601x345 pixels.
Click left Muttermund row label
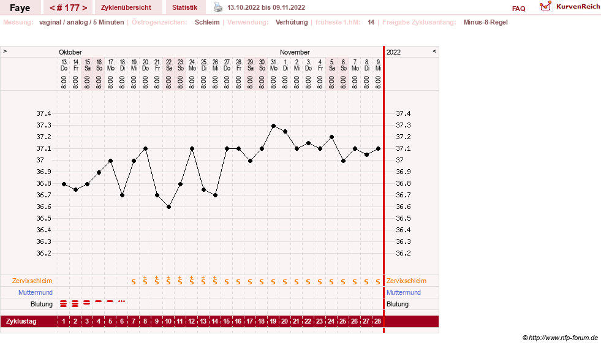click(36, 292)
